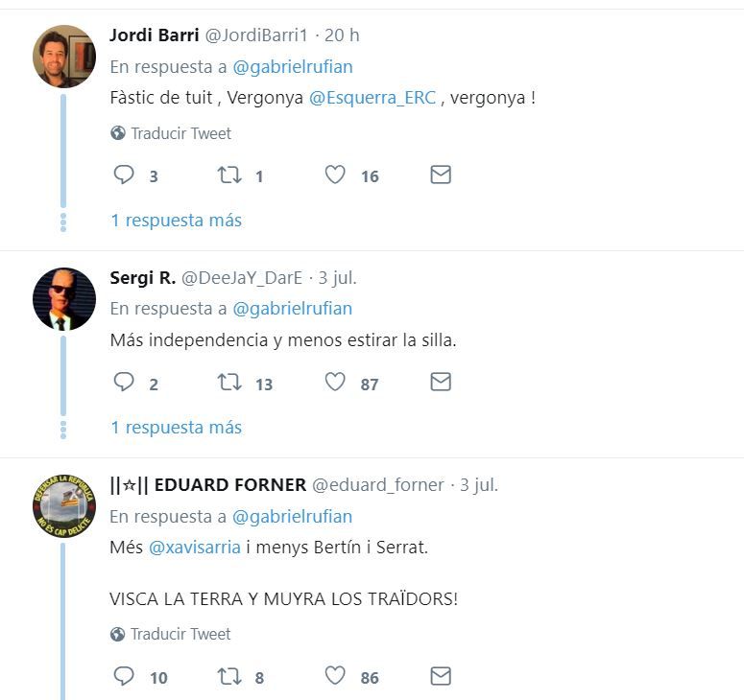
Task: Open the @Esquerra_ERC mention link
Action: tap(372, 98)
